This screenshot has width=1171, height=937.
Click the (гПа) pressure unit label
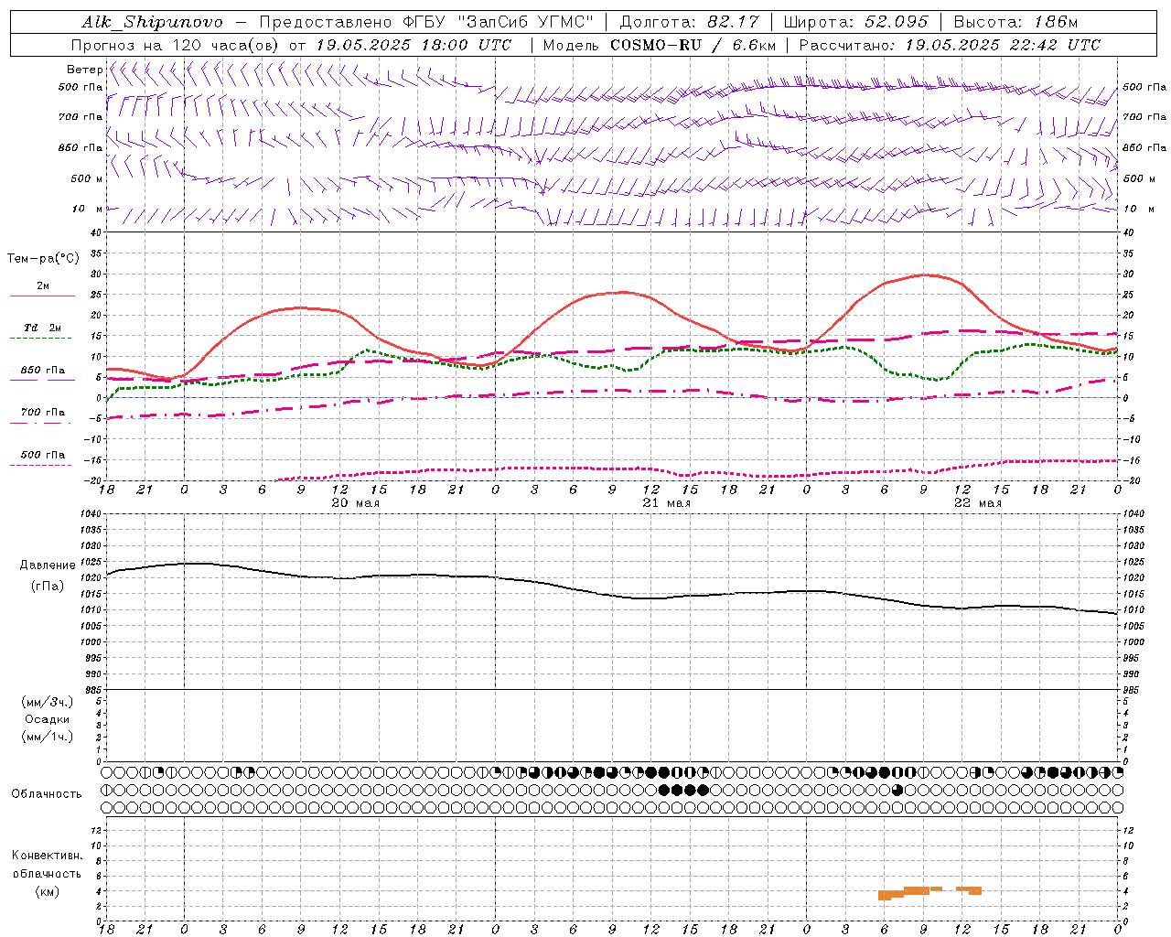[48, 586]
